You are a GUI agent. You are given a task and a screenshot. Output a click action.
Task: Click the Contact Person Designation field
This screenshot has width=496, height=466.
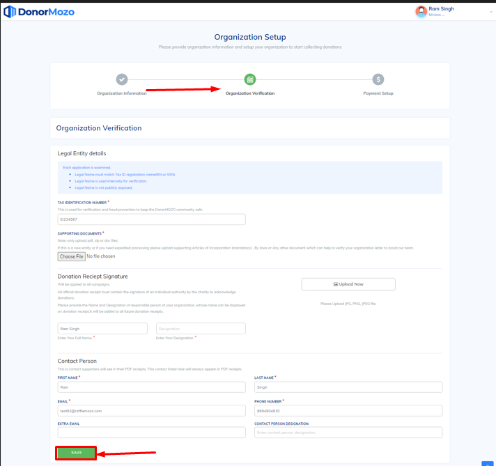click(x=348, y=433)
